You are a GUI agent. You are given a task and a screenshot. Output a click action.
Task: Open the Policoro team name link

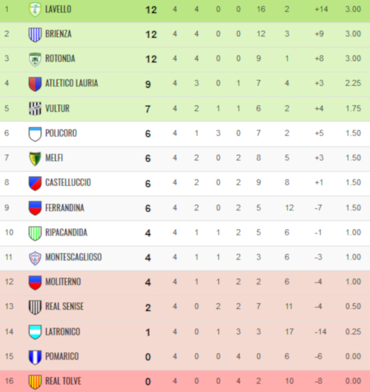[x=61, y=133]
